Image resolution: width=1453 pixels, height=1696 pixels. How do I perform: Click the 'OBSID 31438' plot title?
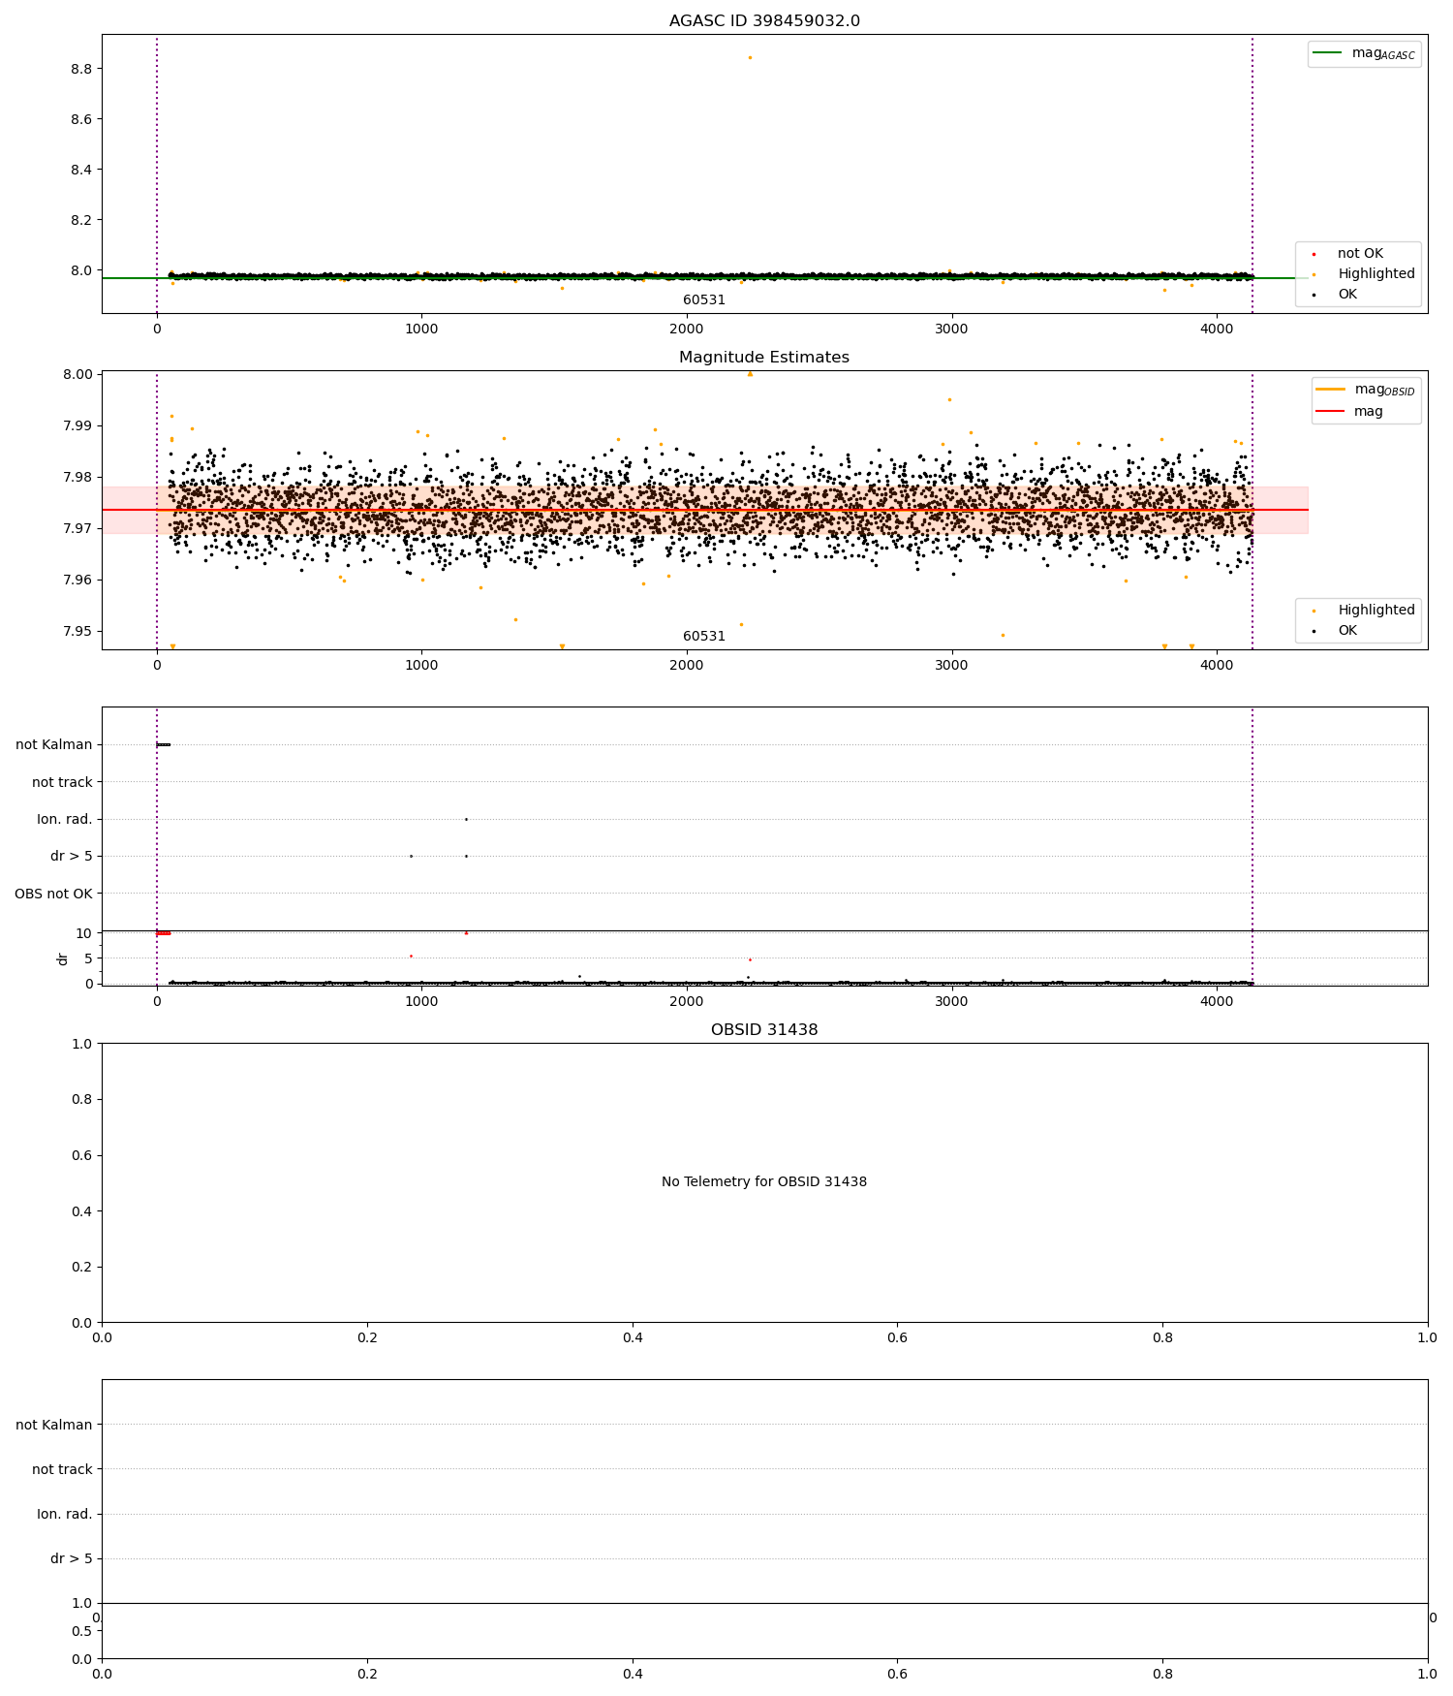[x=764, y=1030]
